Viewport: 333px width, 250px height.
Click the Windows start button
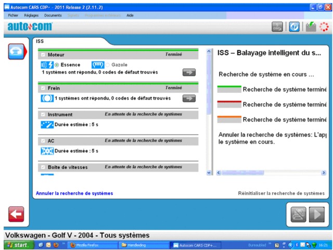pyautogui.click(x=19, y=245)
